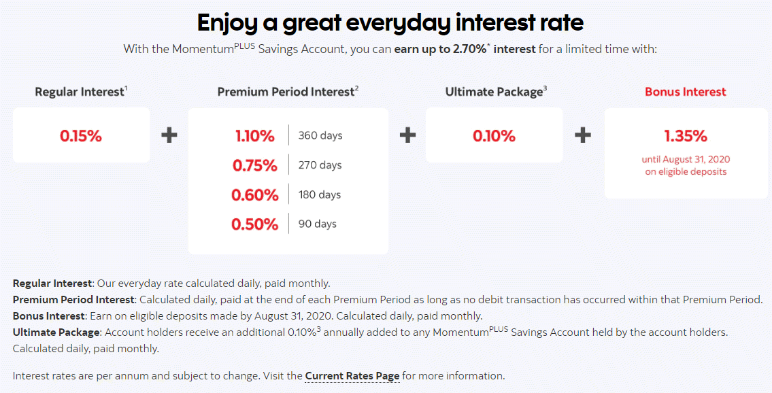Select the 0.15% Regular Interest card
The image size is (772, 393).
tap(81, 135)
